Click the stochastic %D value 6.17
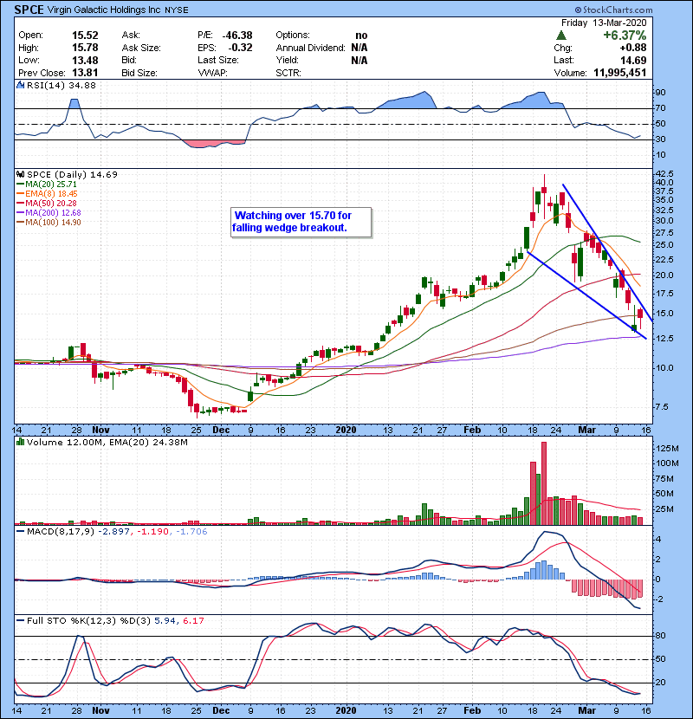 click(193, 621)
